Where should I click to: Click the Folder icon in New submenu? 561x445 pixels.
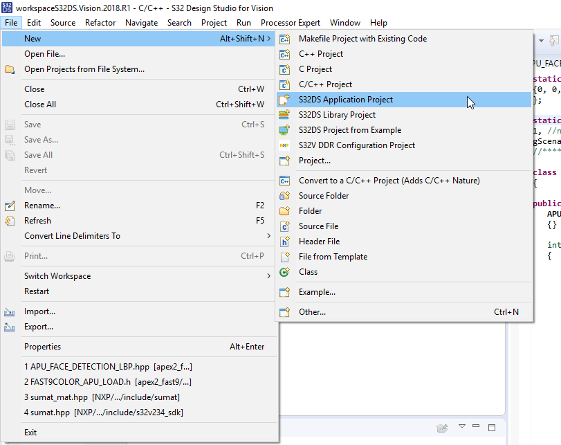(284, 211)
